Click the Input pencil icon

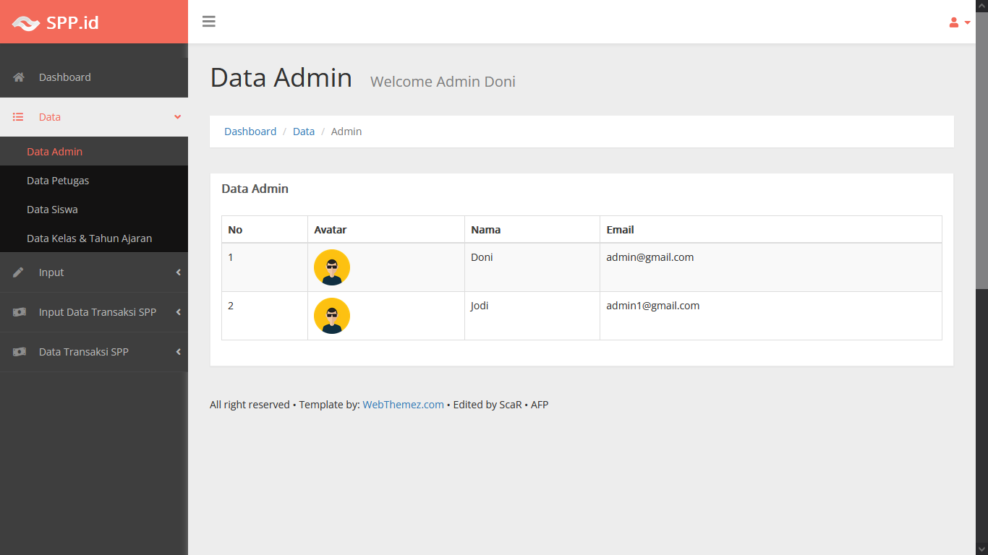pyautogui.click(x=19, y=272)
